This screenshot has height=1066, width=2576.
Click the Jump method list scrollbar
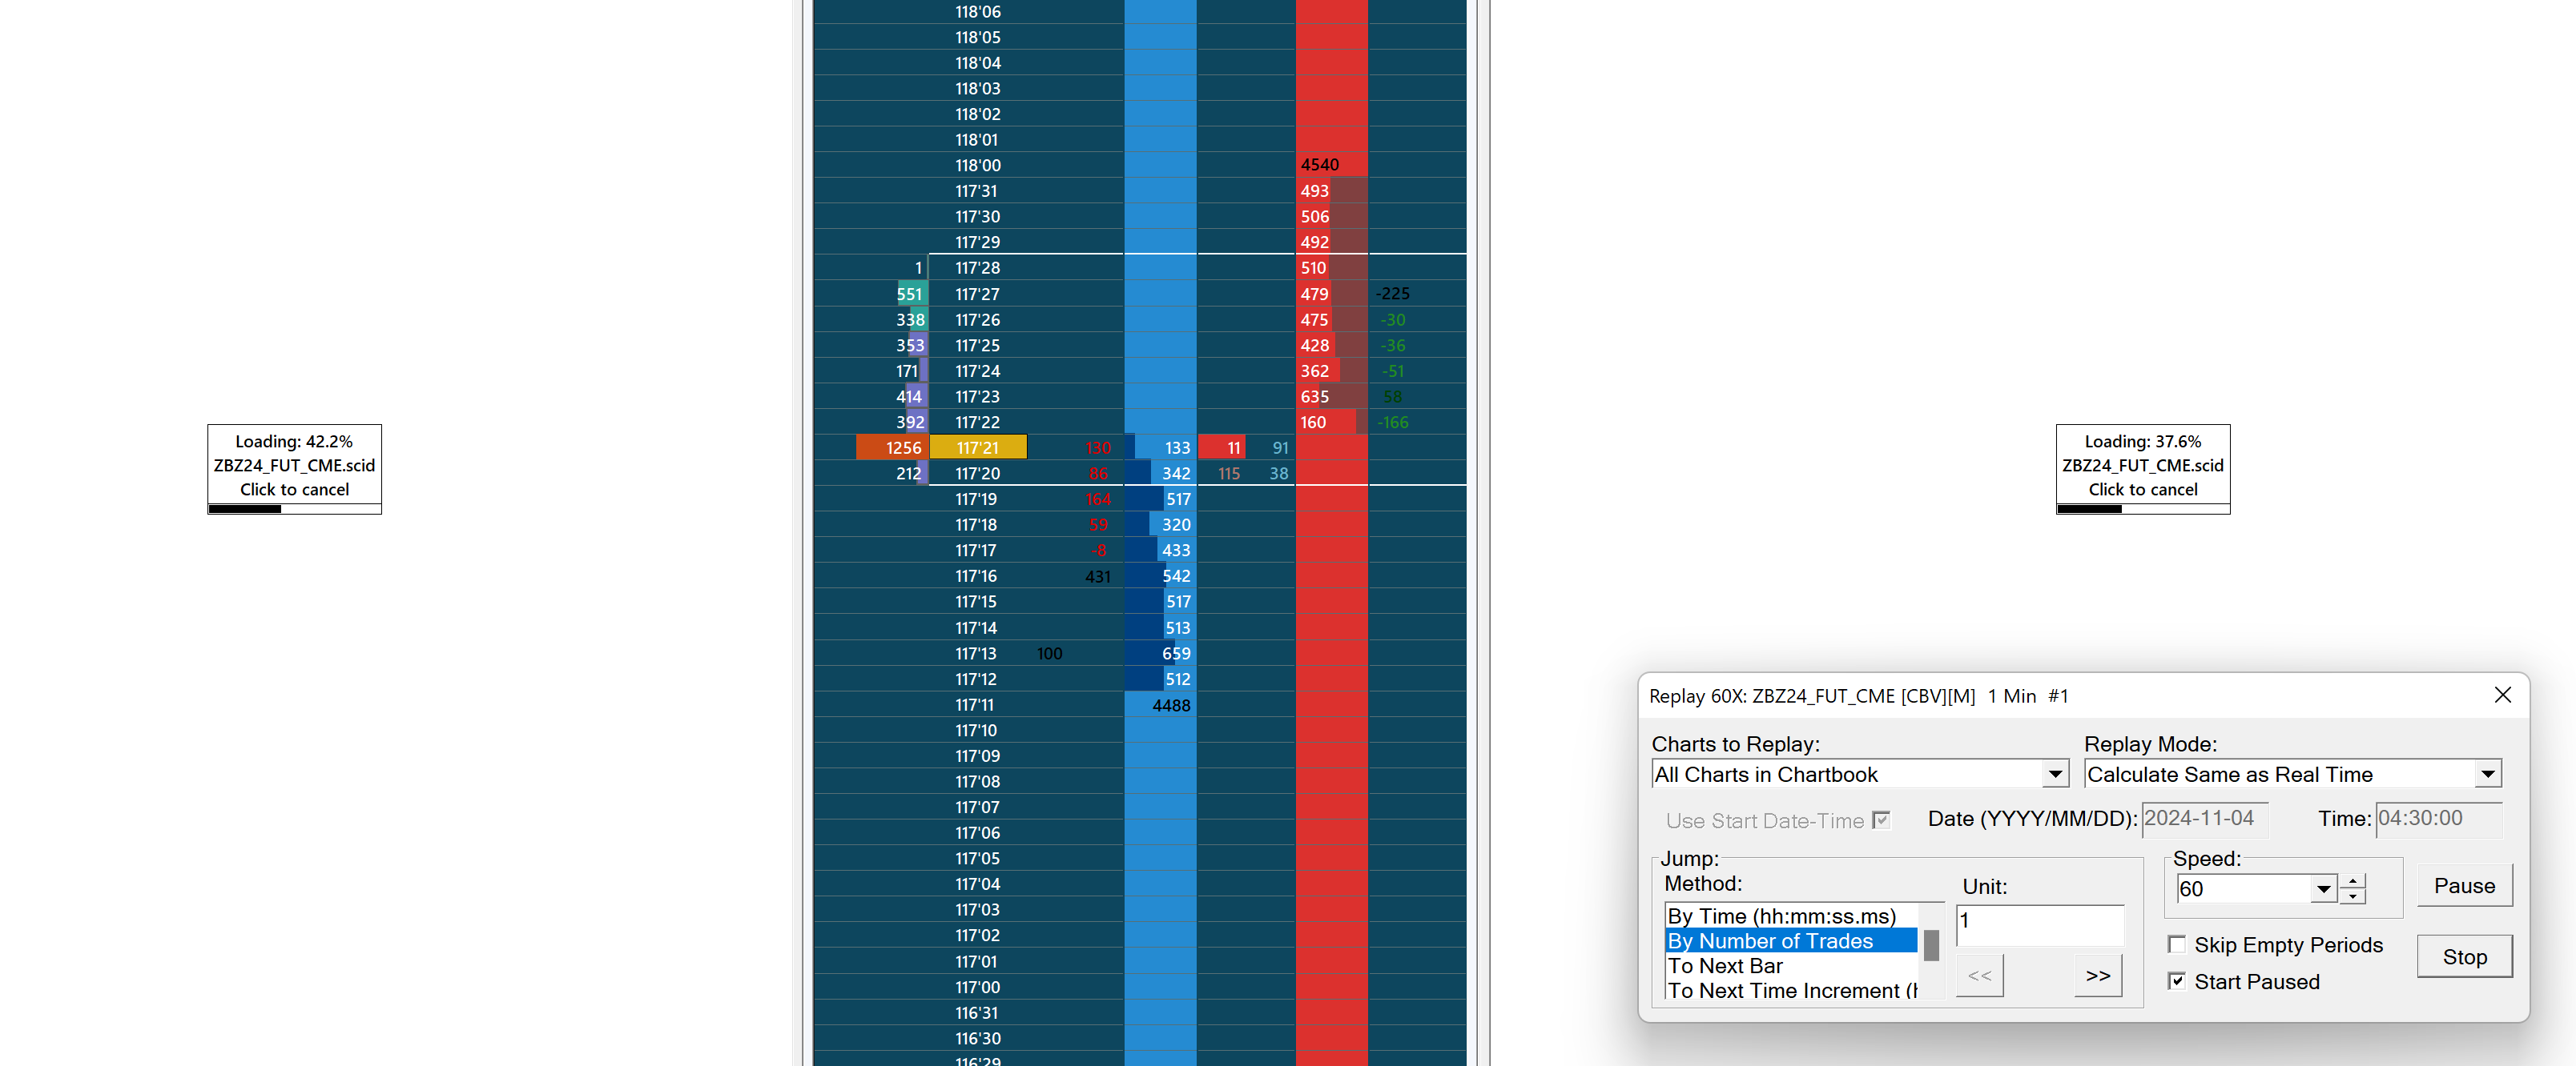[x=1931, y=946]
